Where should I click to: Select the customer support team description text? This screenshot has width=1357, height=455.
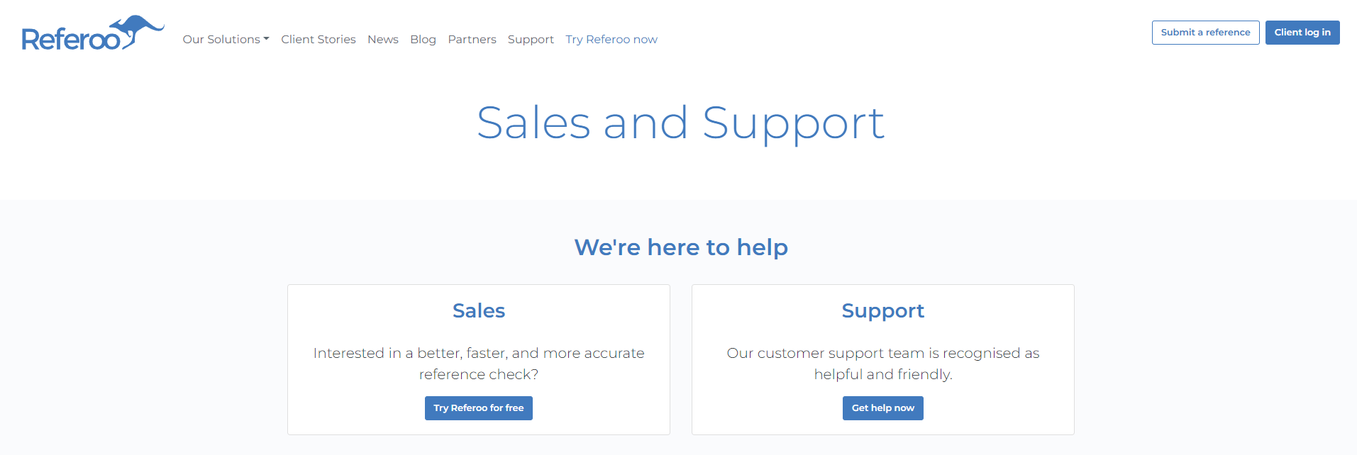882,363
